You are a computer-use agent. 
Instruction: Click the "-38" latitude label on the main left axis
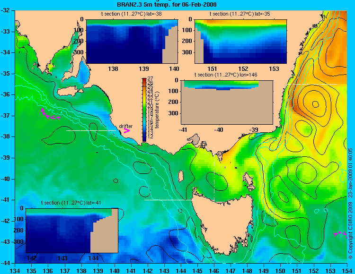[6, 137]
